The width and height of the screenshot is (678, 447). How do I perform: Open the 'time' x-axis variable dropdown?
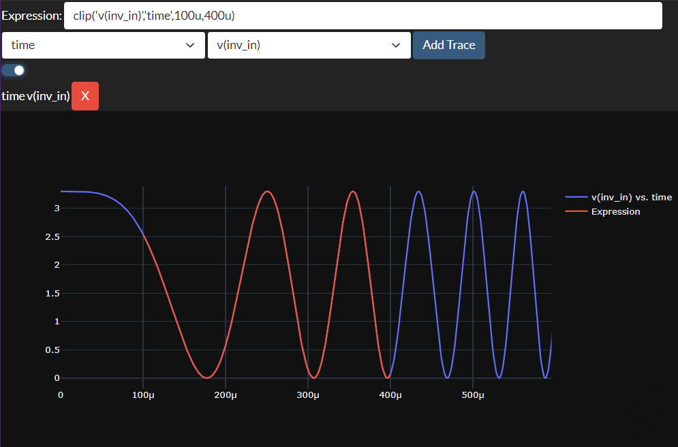point(103,46)
